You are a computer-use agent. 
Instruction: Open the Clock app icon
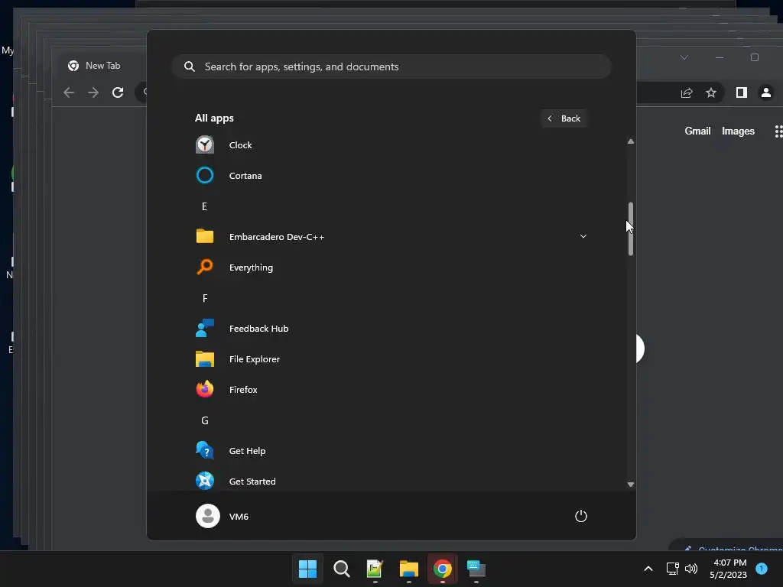205,145
